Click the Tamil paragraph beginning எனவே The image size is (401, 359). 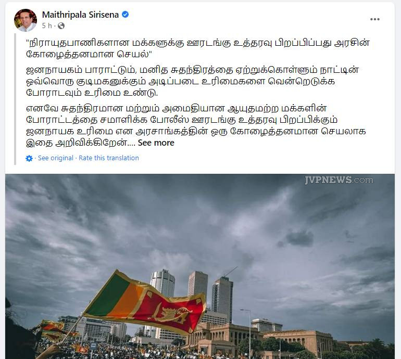(x=196, y=125)
